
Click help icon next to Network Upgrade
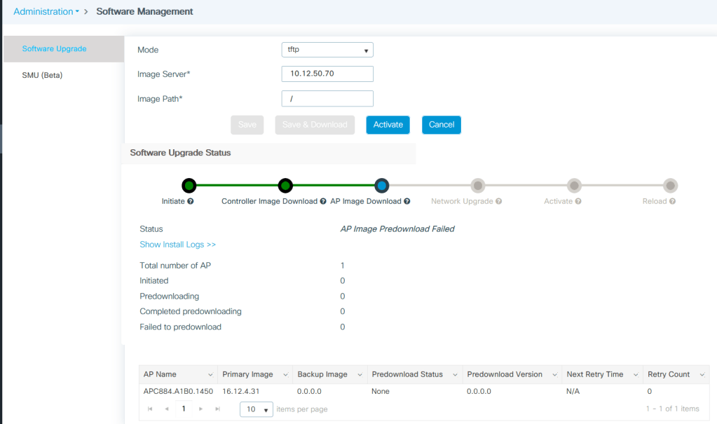click(499, 201)
